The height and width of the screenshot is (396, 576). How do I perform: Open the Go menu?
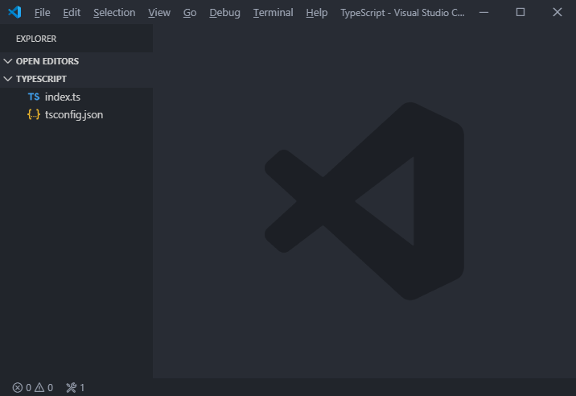[x=190, y=13]
